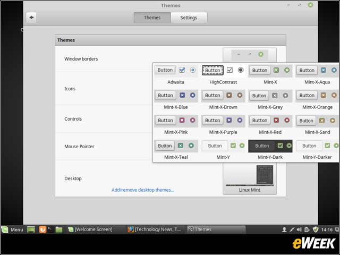This screenshot has height=255, width=340.
Task: Choose the Mint-X controls theme
Action: point(270,70)
